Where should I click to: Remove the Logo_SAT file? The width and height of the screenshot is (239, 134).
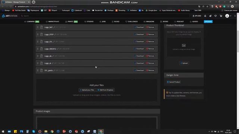150,27
